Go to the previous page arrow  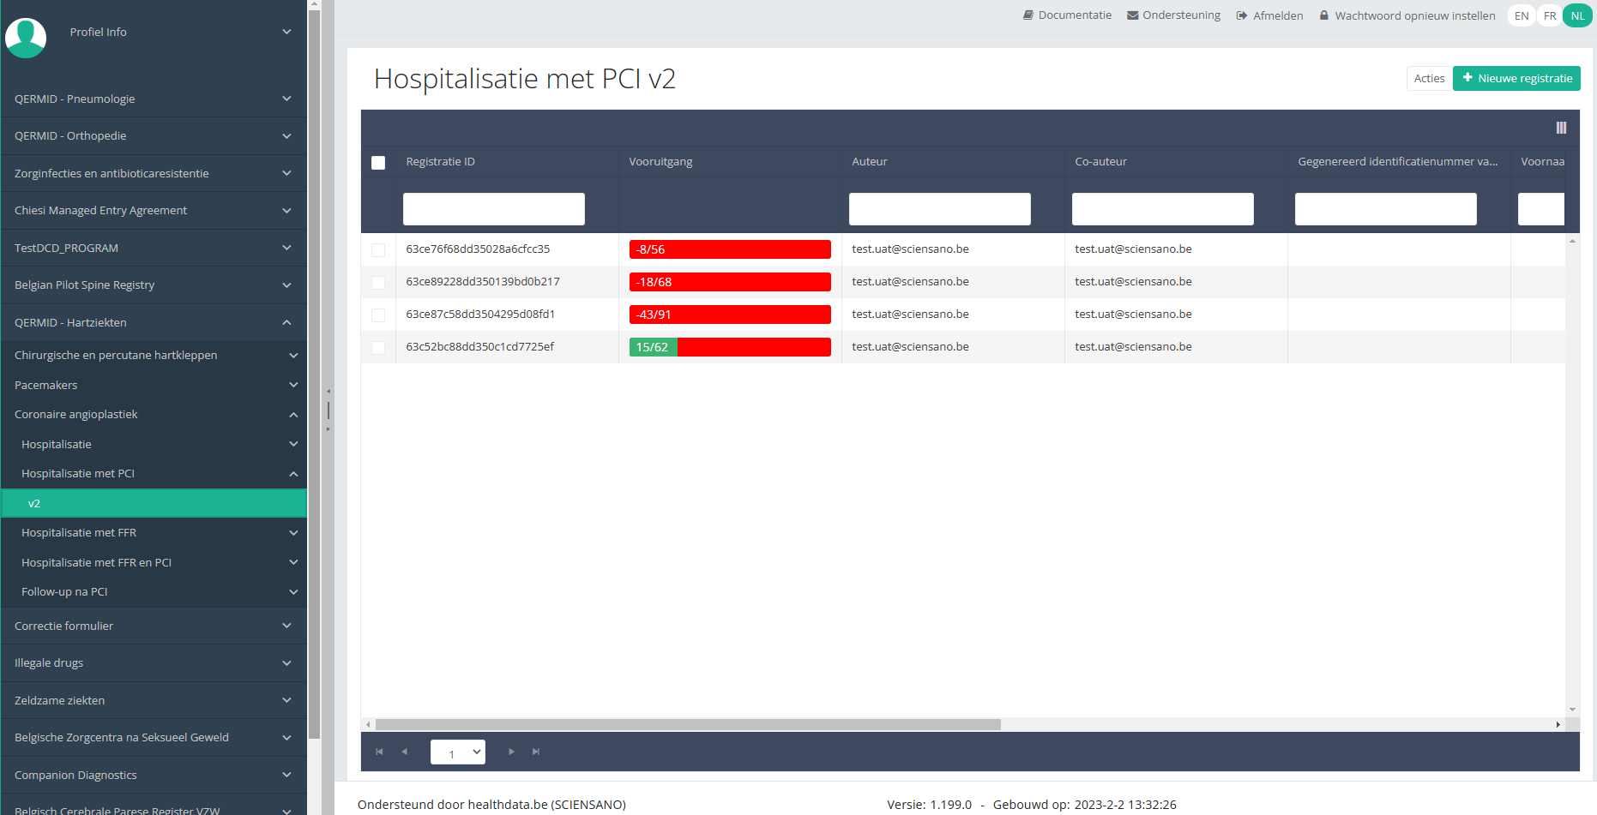(x=405, y=752)
